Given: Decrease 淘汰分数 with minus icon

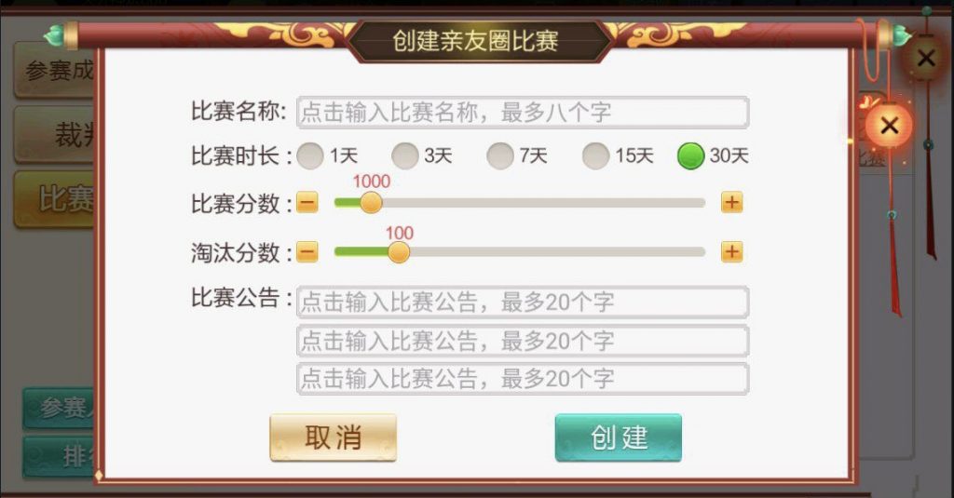Looking at the screenshot, I should (307, 252).
